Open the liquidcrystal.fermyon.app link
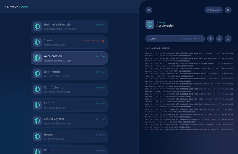 click(x=57, y=123)
